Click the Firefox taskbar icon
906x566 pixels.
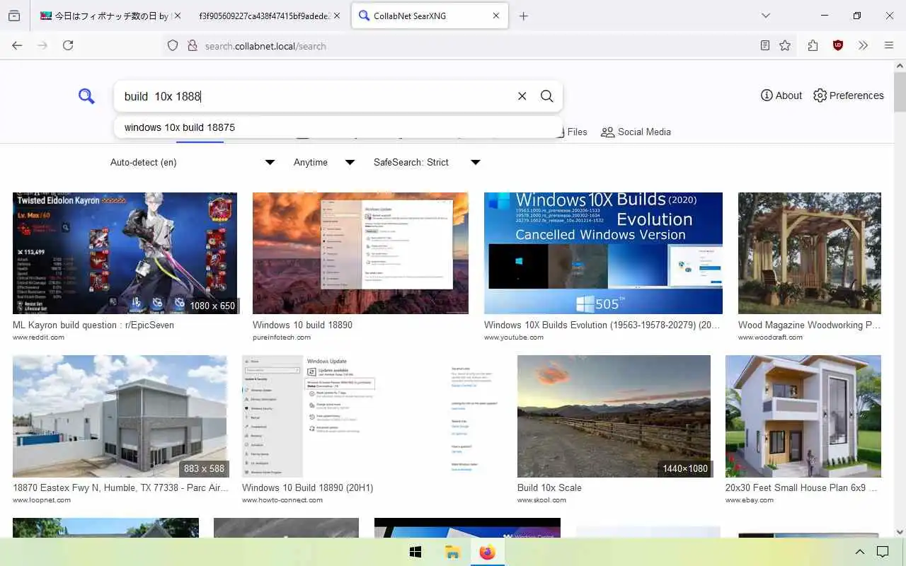pos(487,552)
